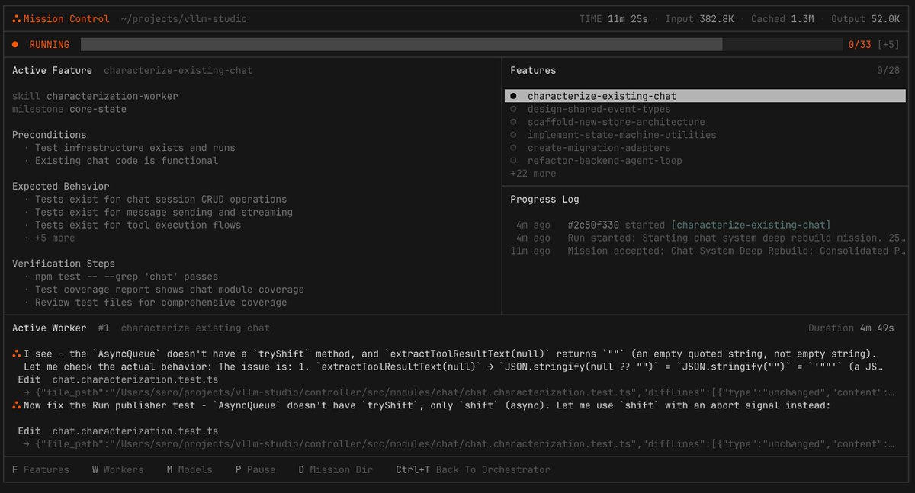Screen dimensions: 915x493
Task: Click the Active Worker #1 label
Action: point(61,328)
